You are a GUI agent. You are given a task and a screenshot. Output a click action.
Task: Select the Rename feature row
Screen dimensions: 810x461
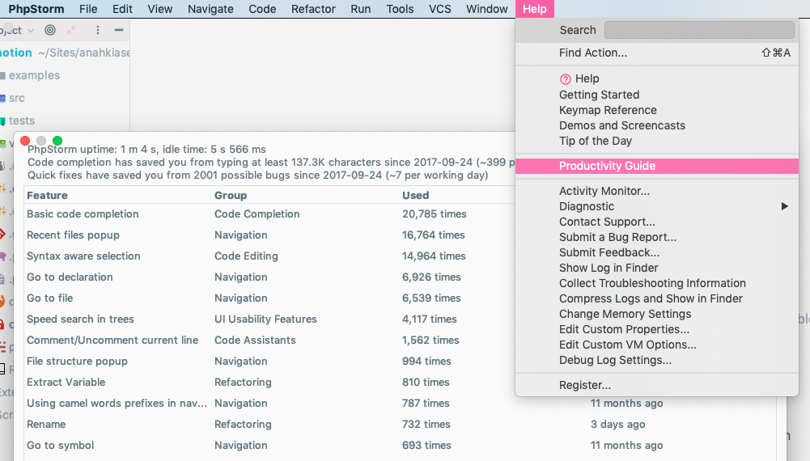[401, 425]
